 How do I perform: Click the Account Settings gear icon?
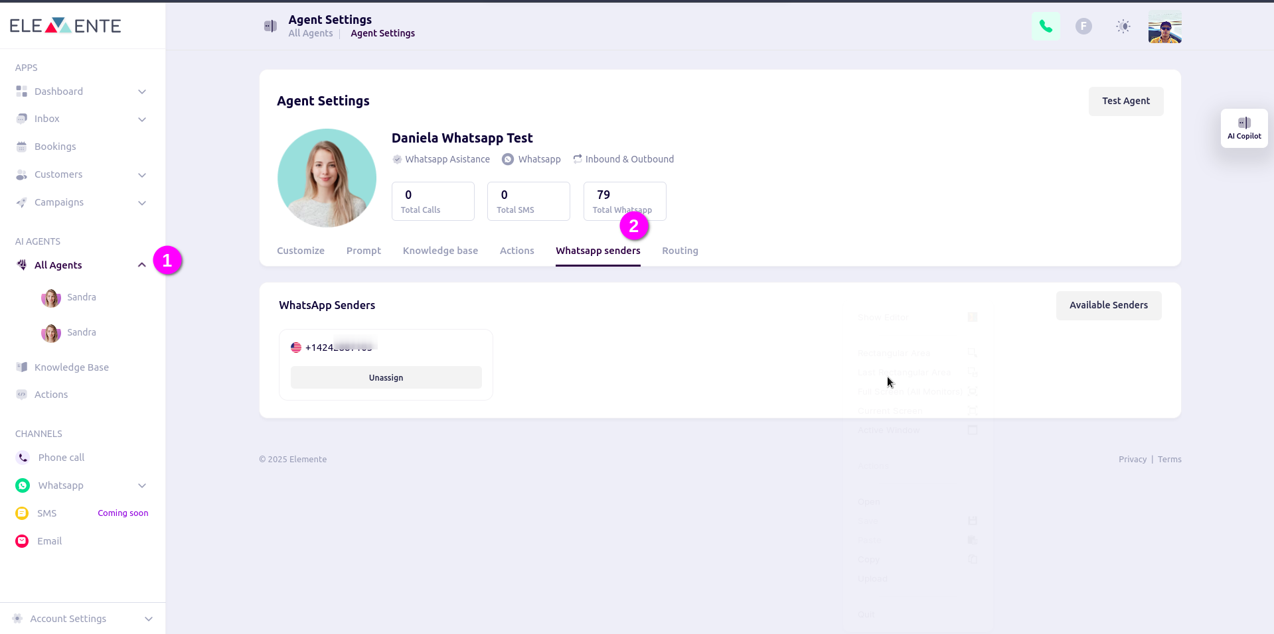coord(18,618)
